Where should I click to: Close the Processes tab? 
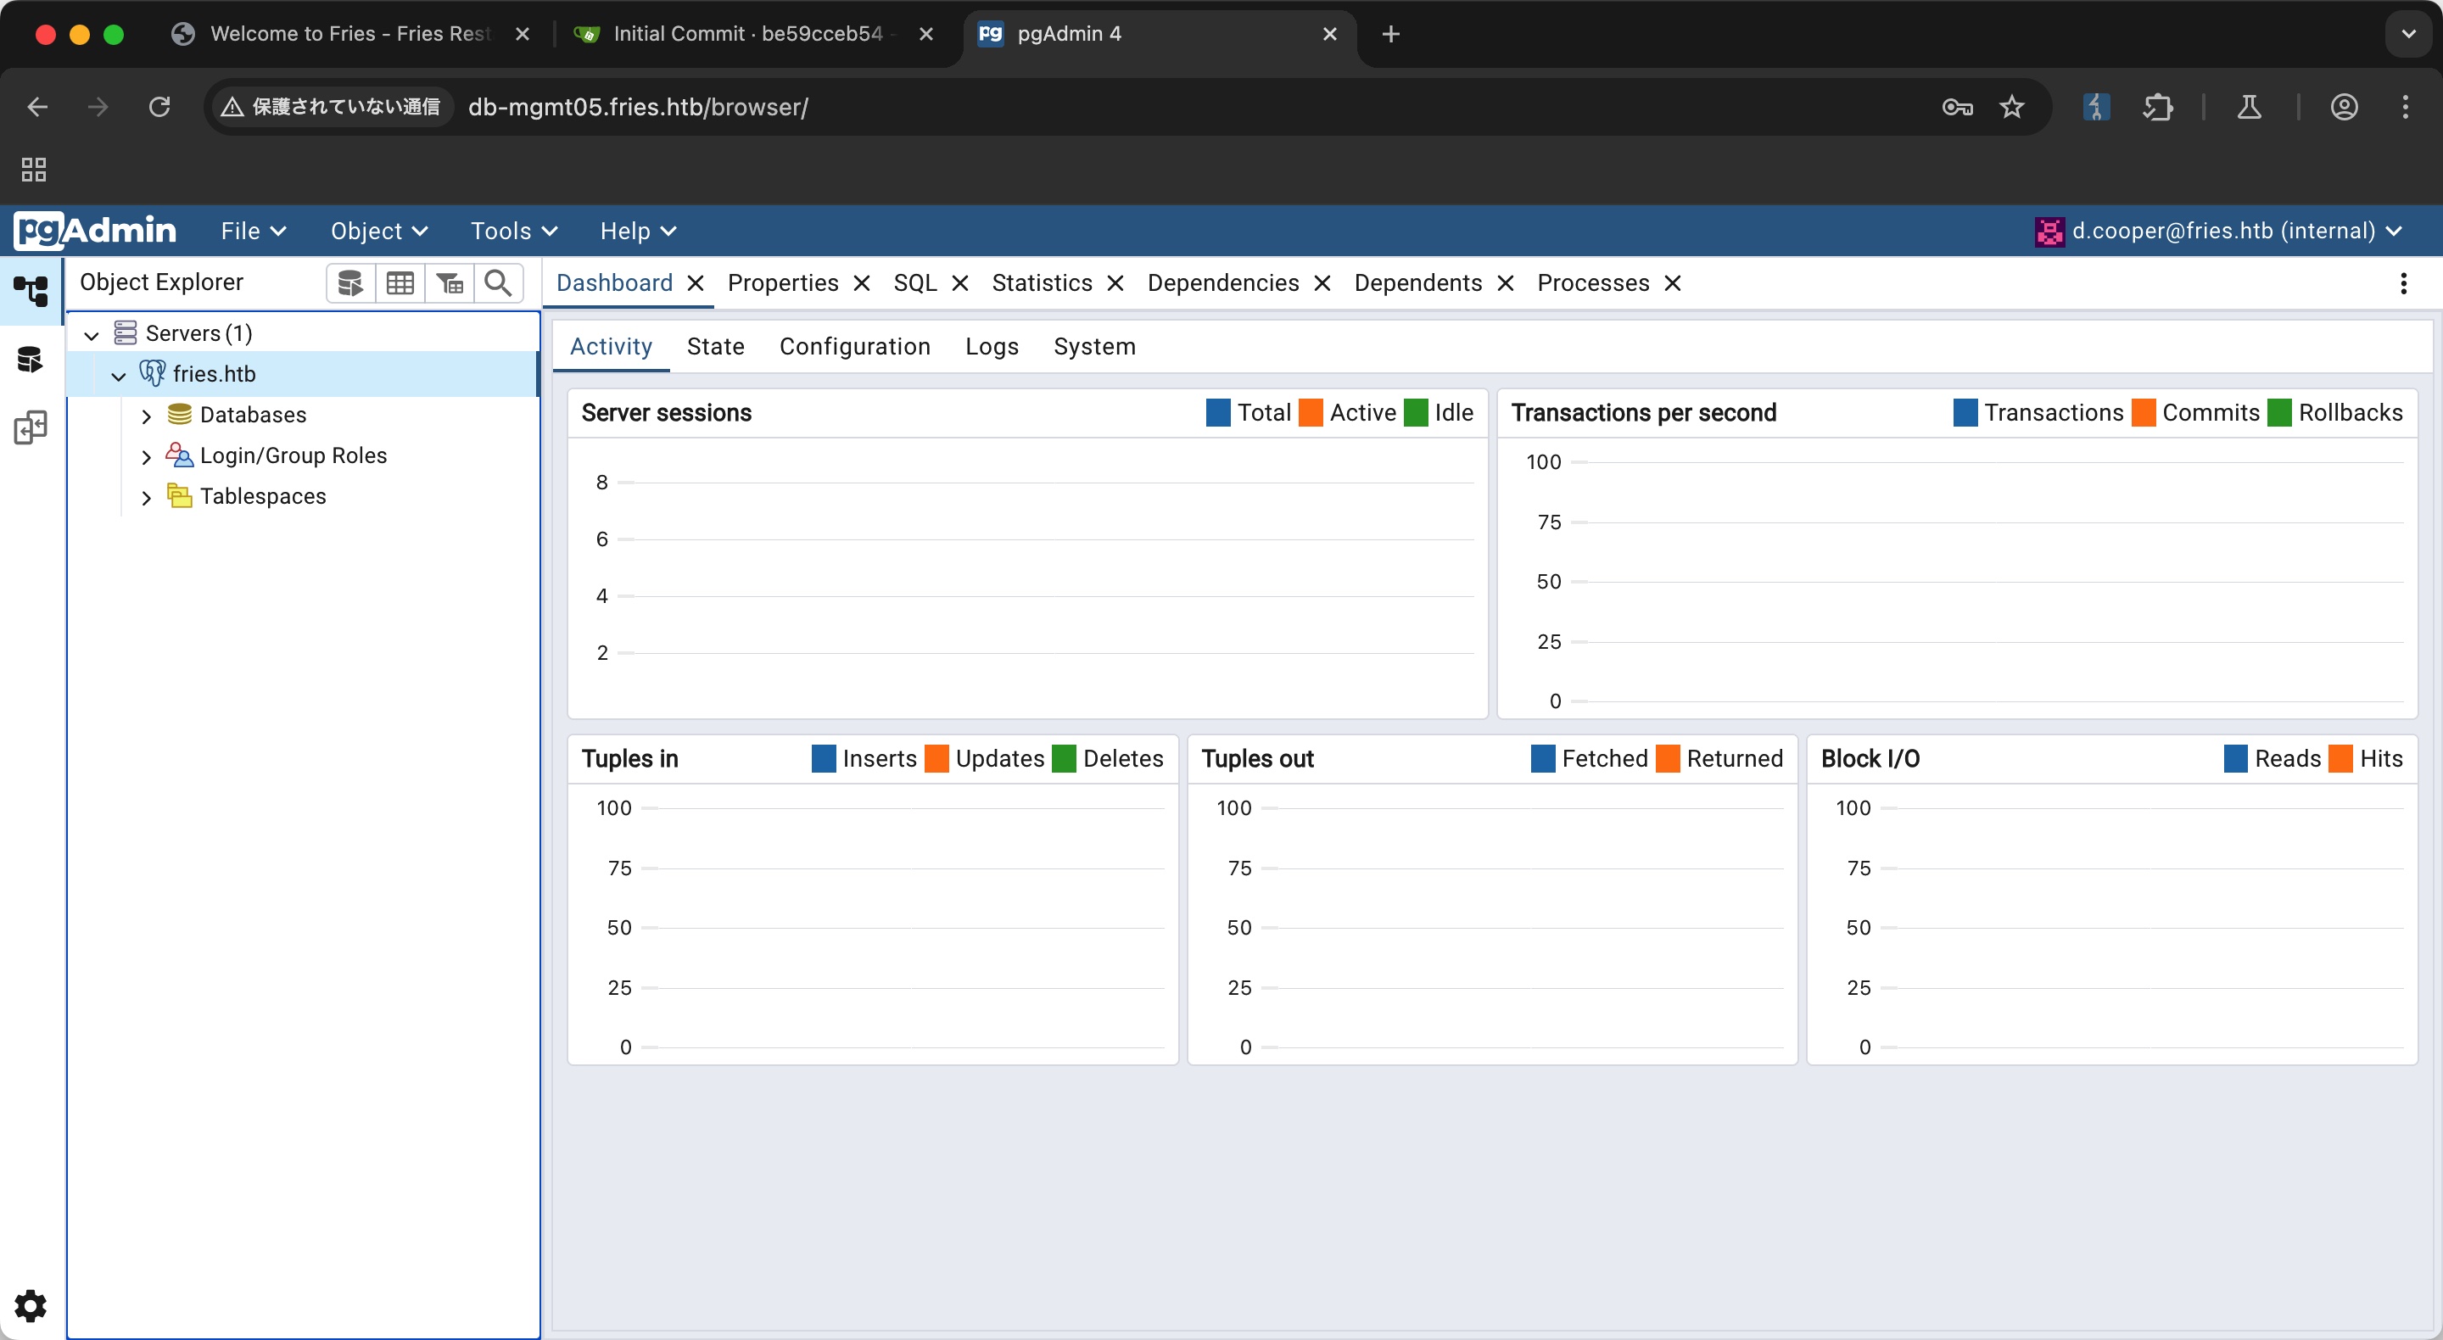[1673, 283]
